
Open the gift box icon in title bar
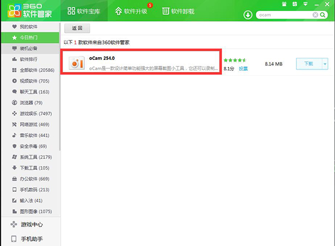pos(285,3)
